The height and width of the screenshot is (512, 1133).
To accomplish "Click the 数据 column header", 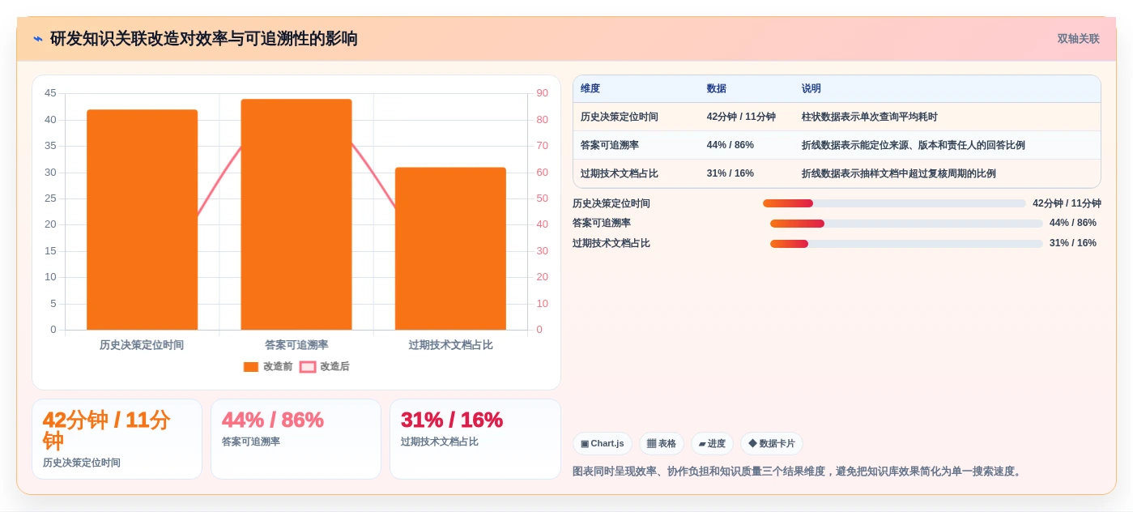I will pyautogui.click(x=717, y=89).
